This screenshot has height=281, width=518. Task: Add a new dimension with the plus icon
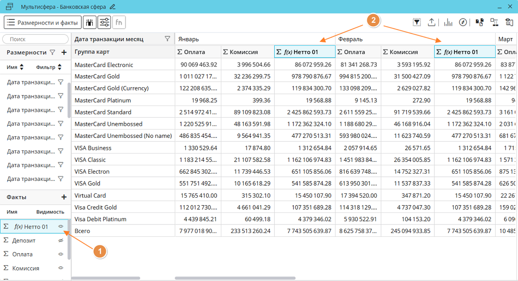pos(64,52)
